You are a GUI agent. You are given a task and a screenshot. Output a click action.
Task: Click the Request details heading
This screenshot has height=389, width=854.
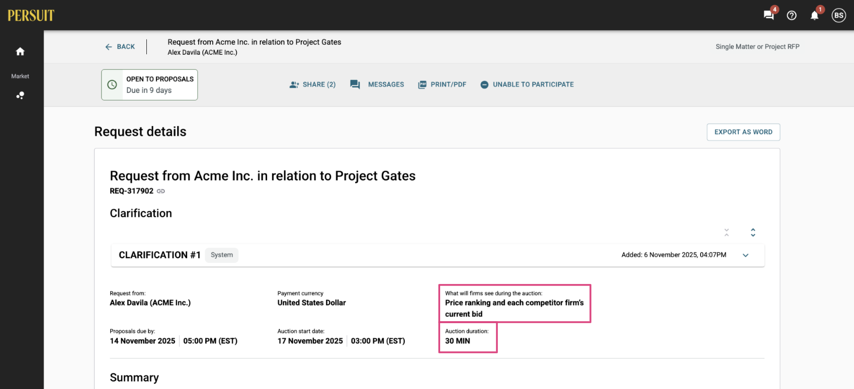point(140,132)
